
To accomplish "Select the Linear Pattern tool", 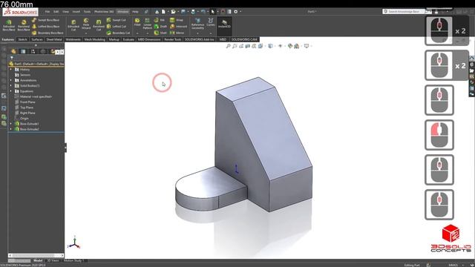I will (x=147, y=24).
